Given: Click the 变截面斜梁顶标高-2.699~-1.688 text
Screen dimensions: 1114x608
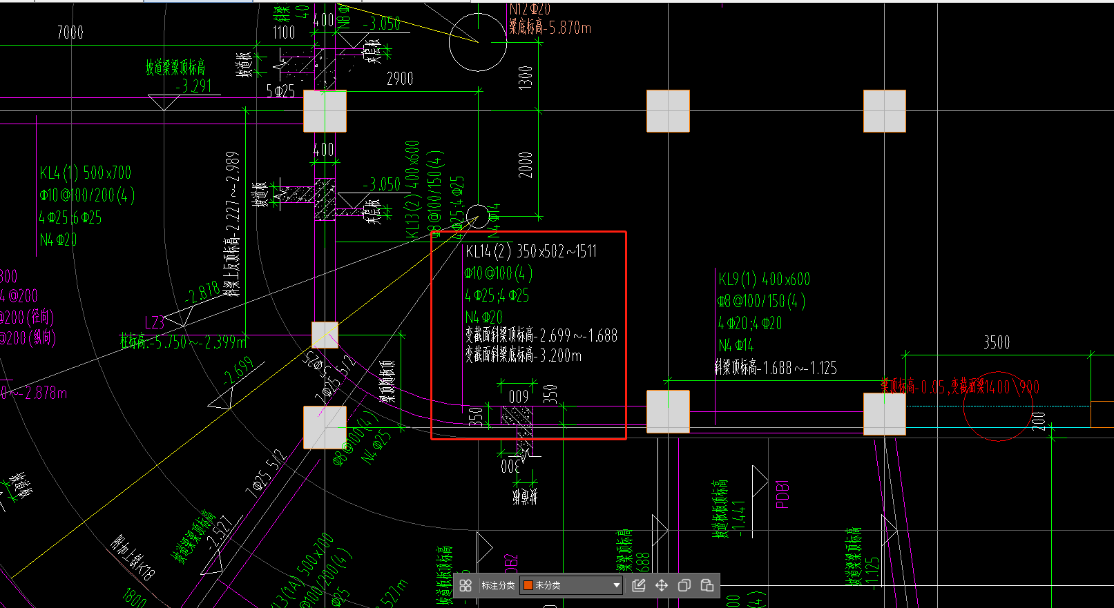Looking at the screenshot, I should click(541, 335).
